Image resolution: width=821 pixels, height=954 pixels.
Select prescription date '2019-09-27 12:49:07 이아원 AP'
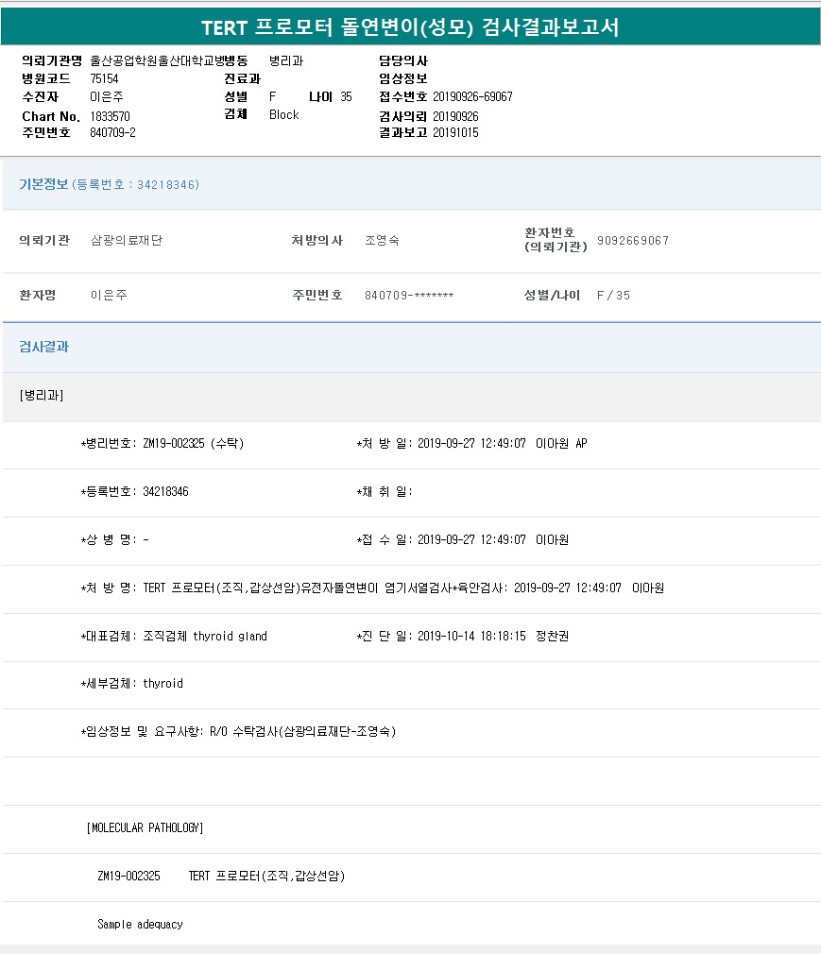pos(502,444)
